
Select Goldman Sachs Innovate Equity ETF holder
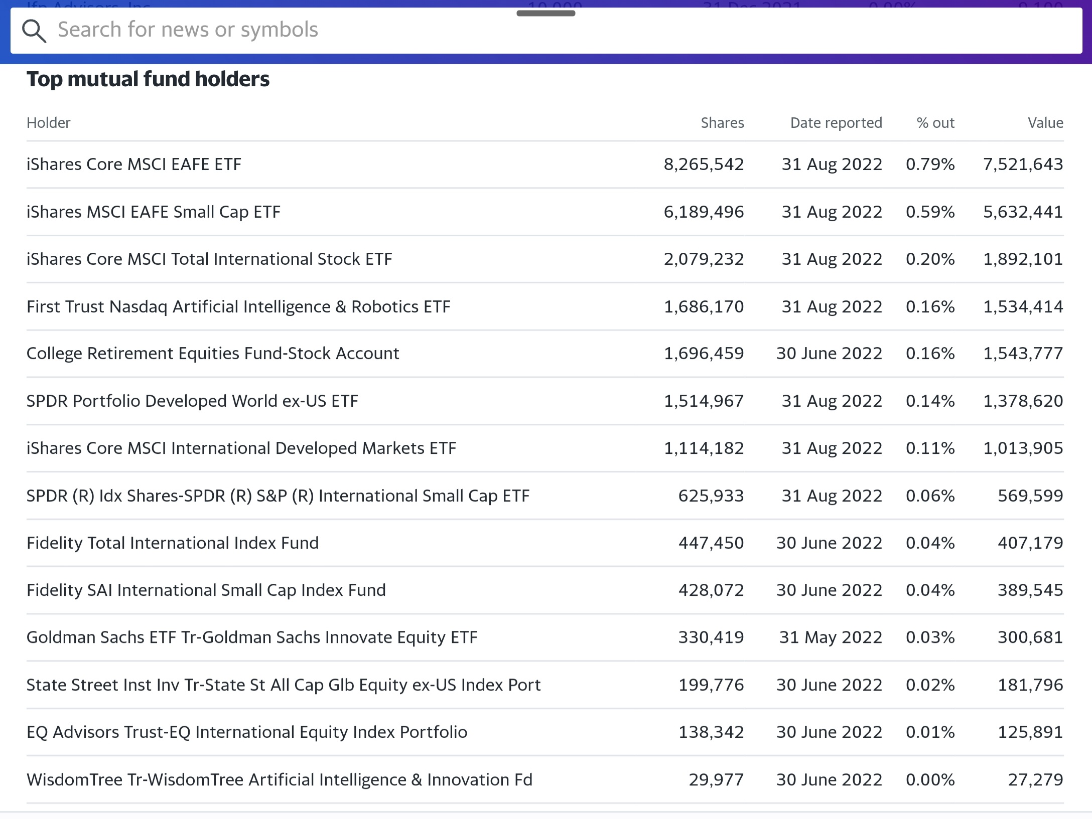252,637
